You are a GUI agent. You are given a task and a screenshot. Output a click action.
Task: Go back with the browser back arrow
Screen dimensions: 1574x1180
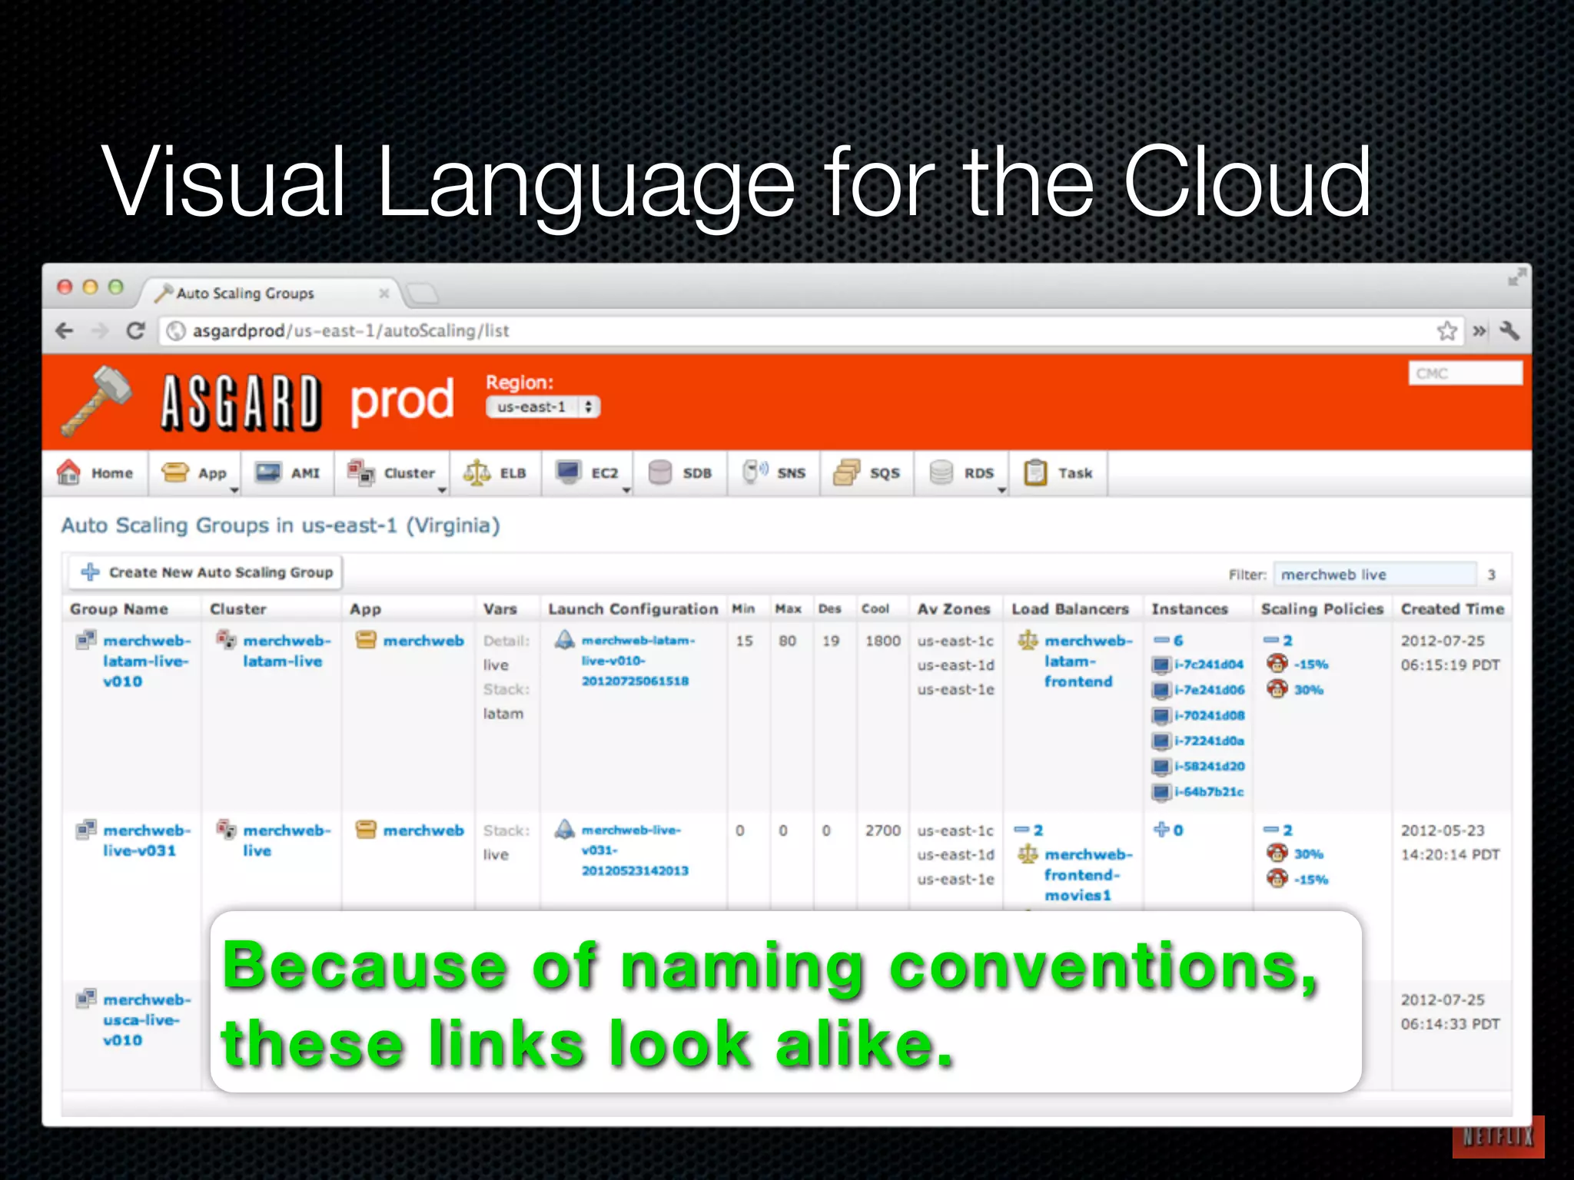65,331
